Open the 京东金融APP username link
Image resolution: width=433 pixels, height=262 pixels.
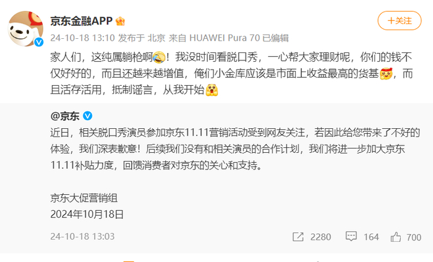81,21
